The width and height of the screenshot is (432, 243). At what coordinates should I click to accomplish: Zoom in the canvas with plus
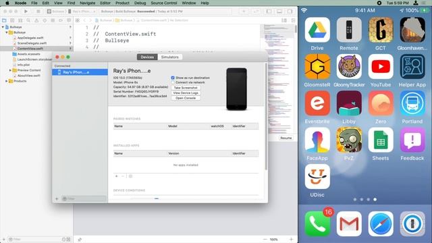tap(291, 240)
